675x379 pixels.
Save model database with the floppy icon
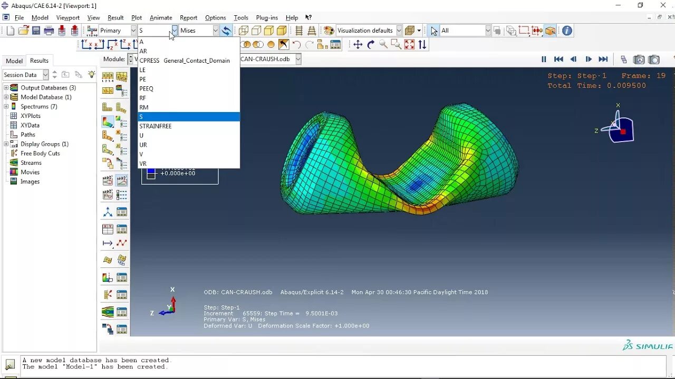(x=36, y=31)
